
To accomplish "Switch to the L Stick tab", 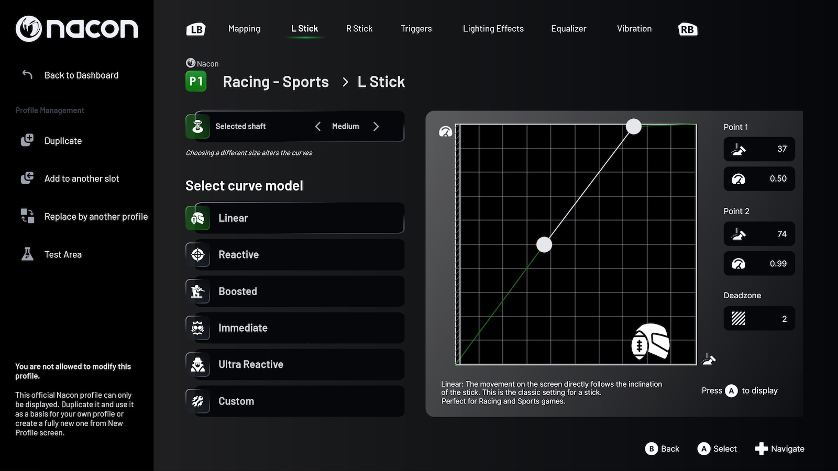I will pyautogui.click(x=305, y=29).
